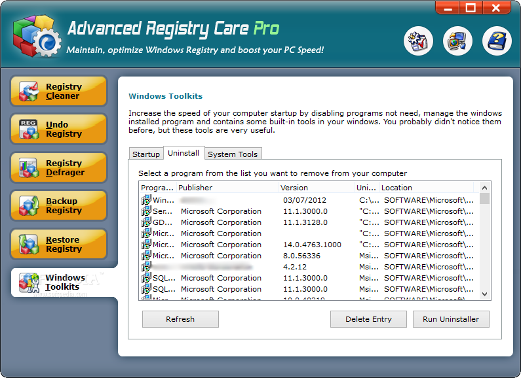The height and width of the screenshot is (378, 521).
Task: Sort by the Publisher column header
Action: click(x=227, y=188)
